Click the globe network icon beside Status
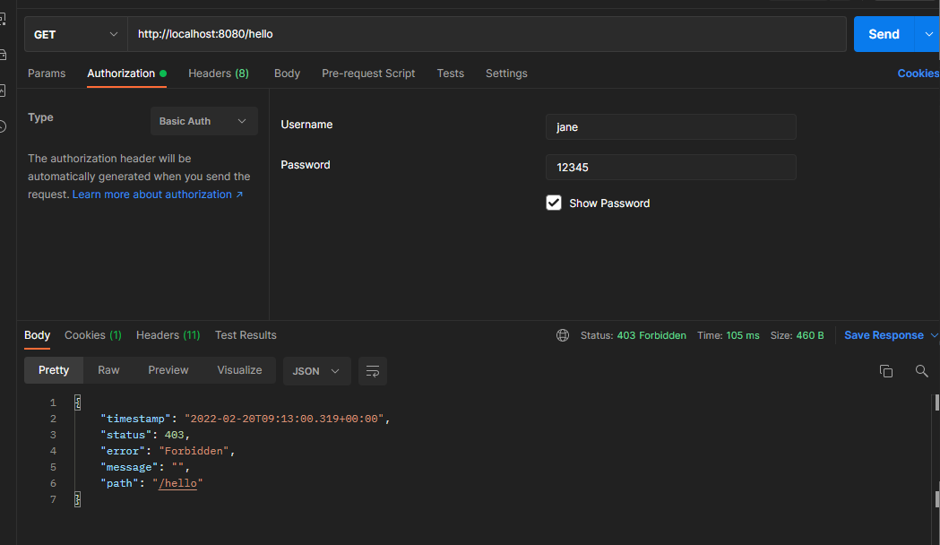The height and width of the screenshot is (545, 940). coord(563,335)
